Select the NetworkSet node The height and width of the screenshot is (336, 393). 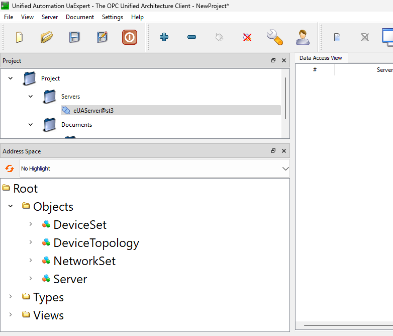pos(84,261)
